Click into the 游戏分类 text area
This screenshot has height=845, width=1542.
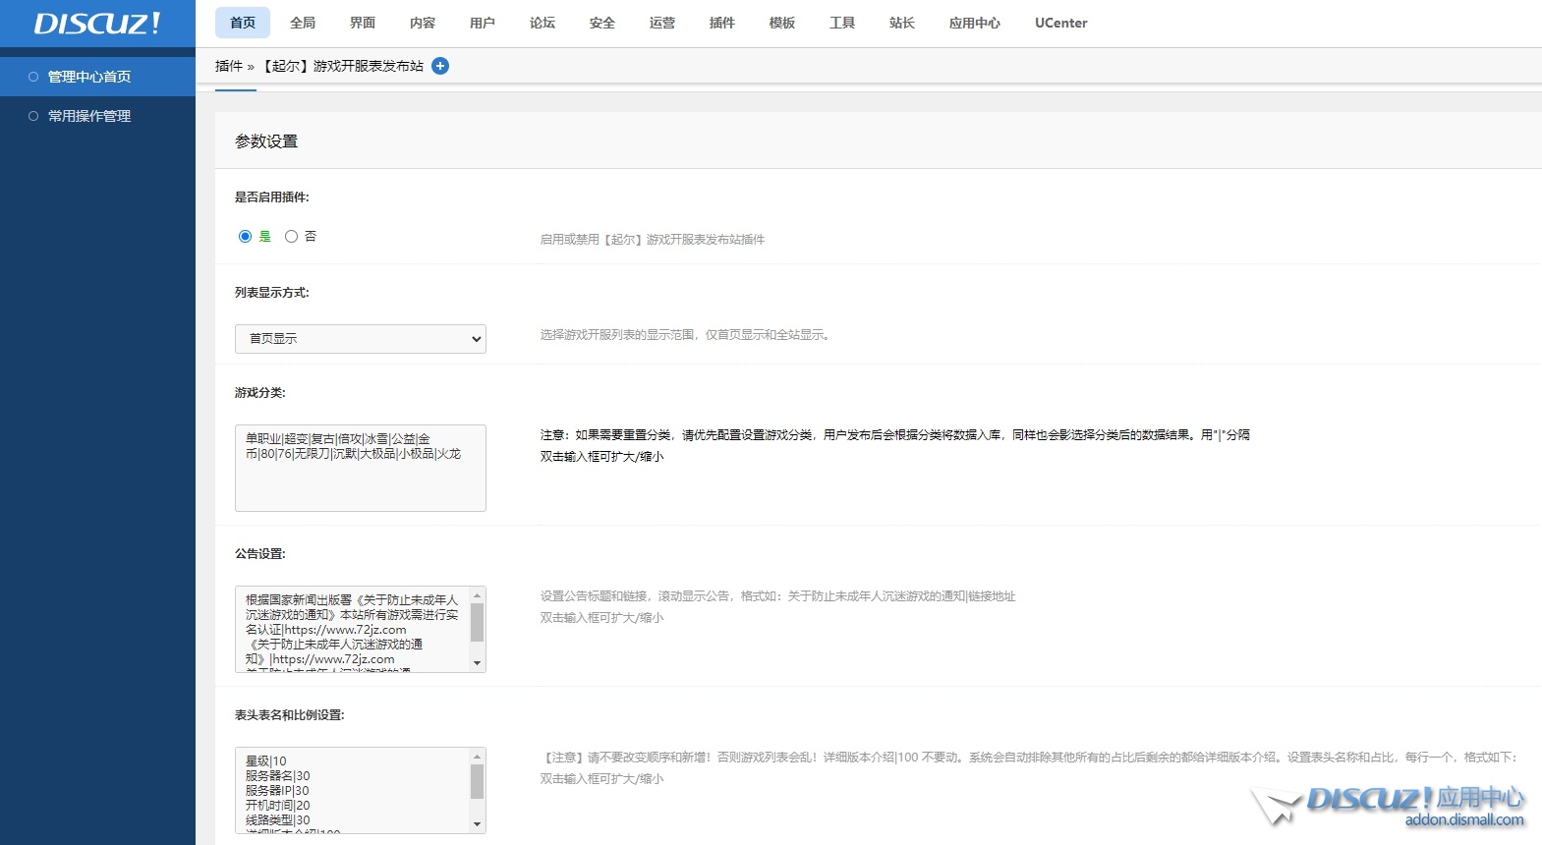click(361, 468)
